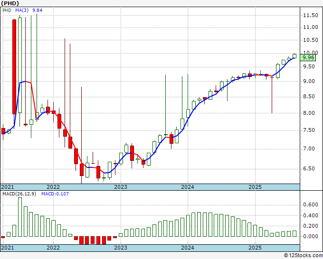Click 2021 on the MACD timeline
Screen dimensions: 323x259
point(8,248)
